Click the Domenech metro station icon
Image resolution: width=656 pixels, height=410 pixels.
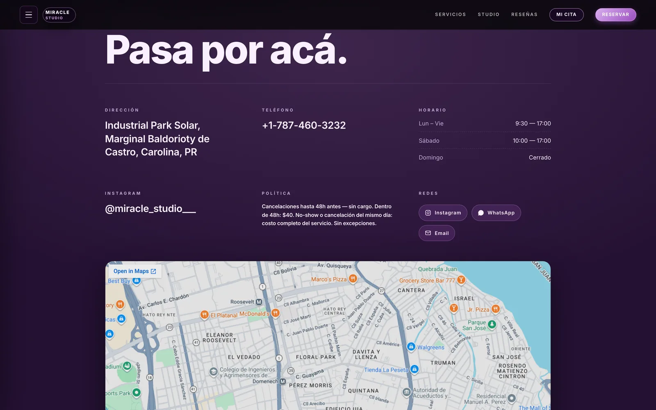tap(282, 381)
